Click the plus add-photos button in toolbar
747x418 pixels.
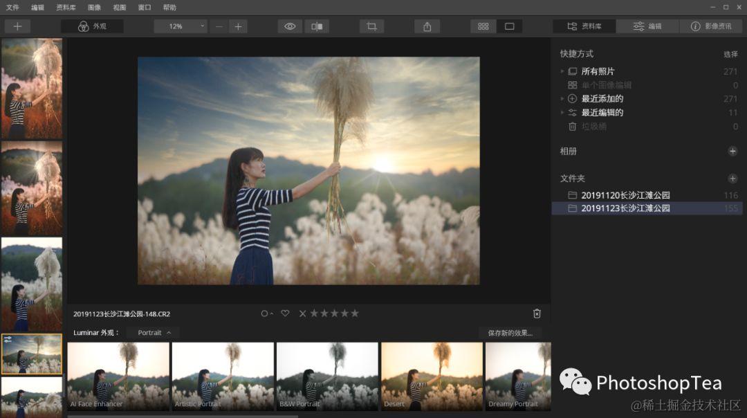click(x=17, y=26)
